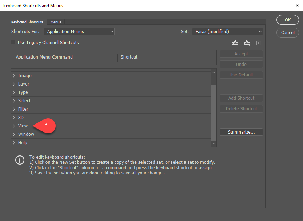303x221 pixels.
Task: Select the Window row label
Action: (x=26, y=134)
